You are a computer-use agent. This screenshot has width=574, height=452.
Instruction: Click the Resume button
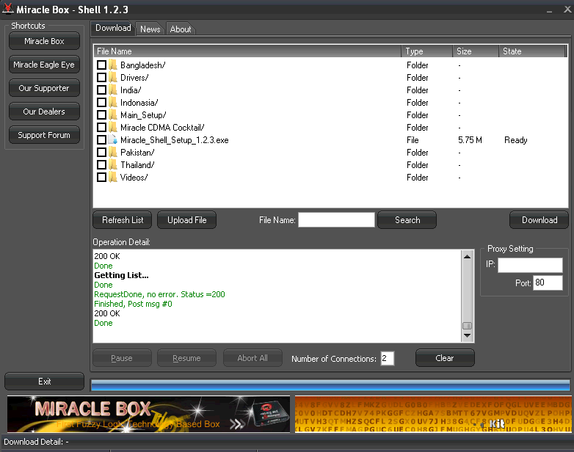(186, 357)
